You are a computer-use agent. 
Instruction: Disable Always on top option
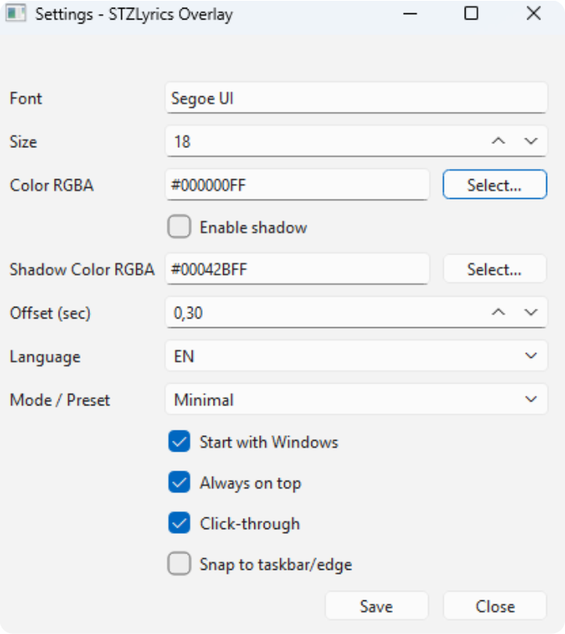[x=179, y=483]
